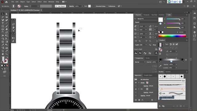Screen dimensions: 197x111
Task: Switch to the Symbols tab
Action: pyautogui.click(x=168, y=72)
